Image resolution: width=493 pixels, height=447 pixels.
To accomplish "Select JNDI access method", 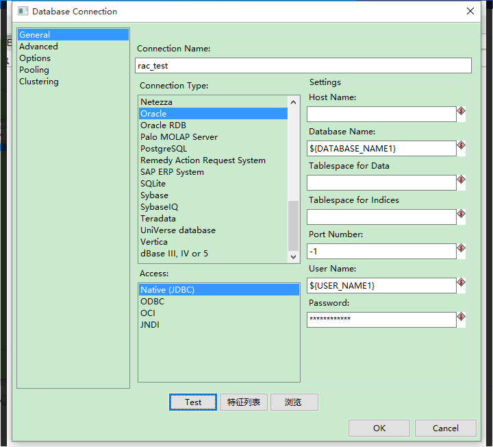I will point(219,324).
